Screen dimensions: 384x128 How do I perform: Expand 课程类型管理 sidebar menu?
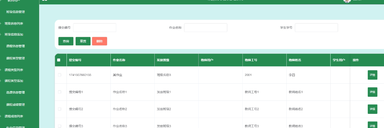(16, 58)
